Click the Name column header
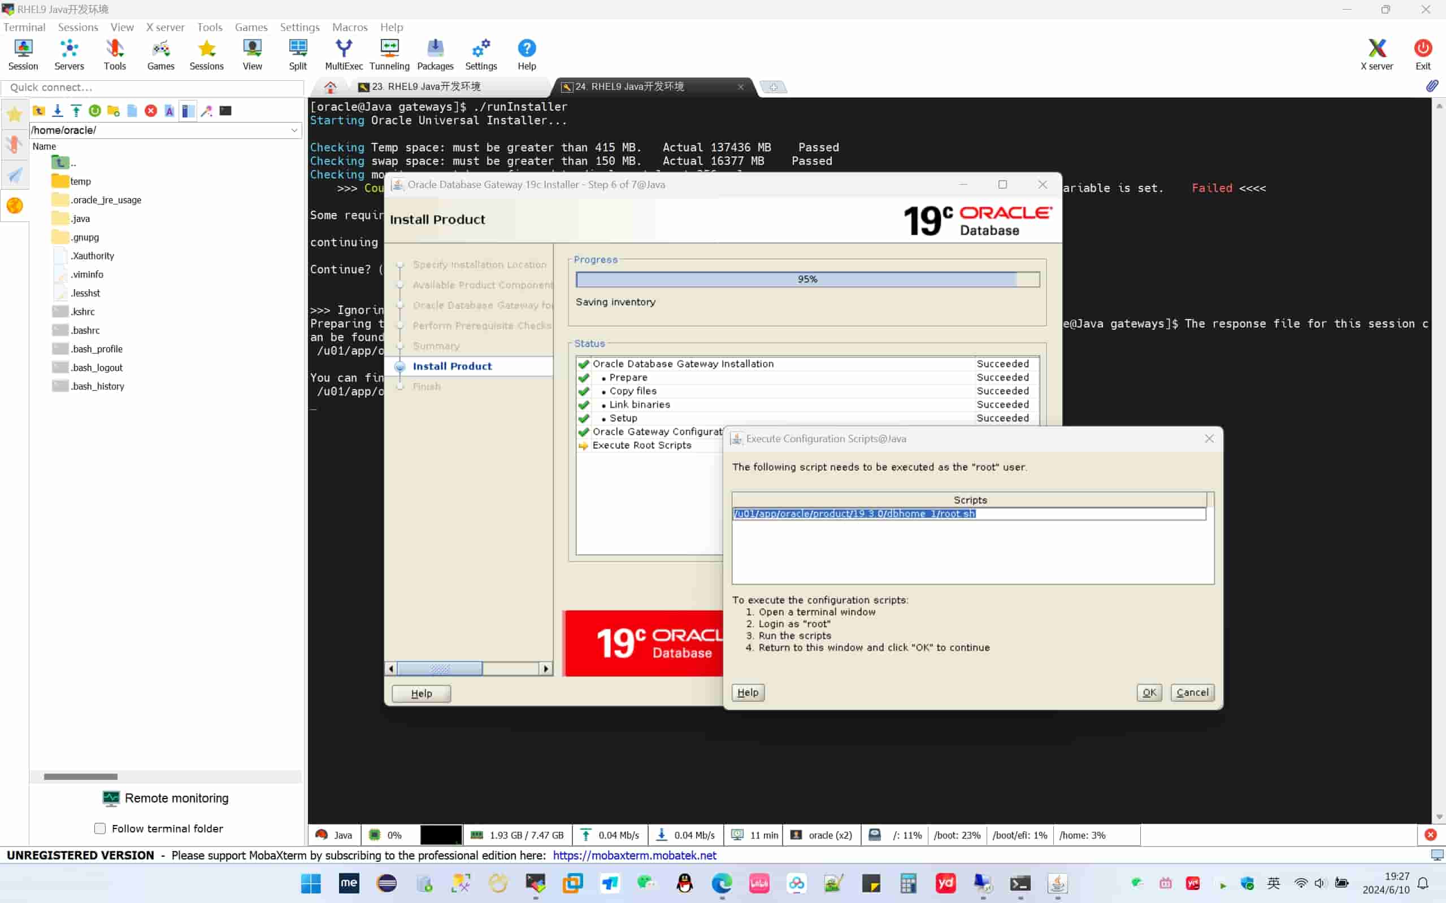Image resolution: width=1446 pixels, height=903 pixels. tap(44, 146)
